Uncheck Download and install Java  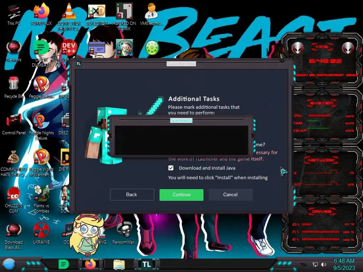(x=171, y=168)
